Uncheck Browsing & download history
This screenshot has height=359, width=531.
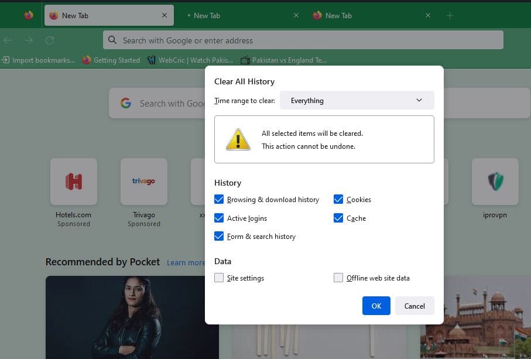(219, 199)
